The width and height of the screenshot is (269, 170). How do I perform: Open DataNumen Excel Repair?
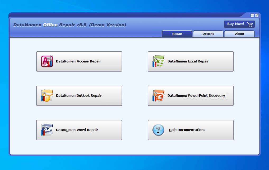click(191, 61)
